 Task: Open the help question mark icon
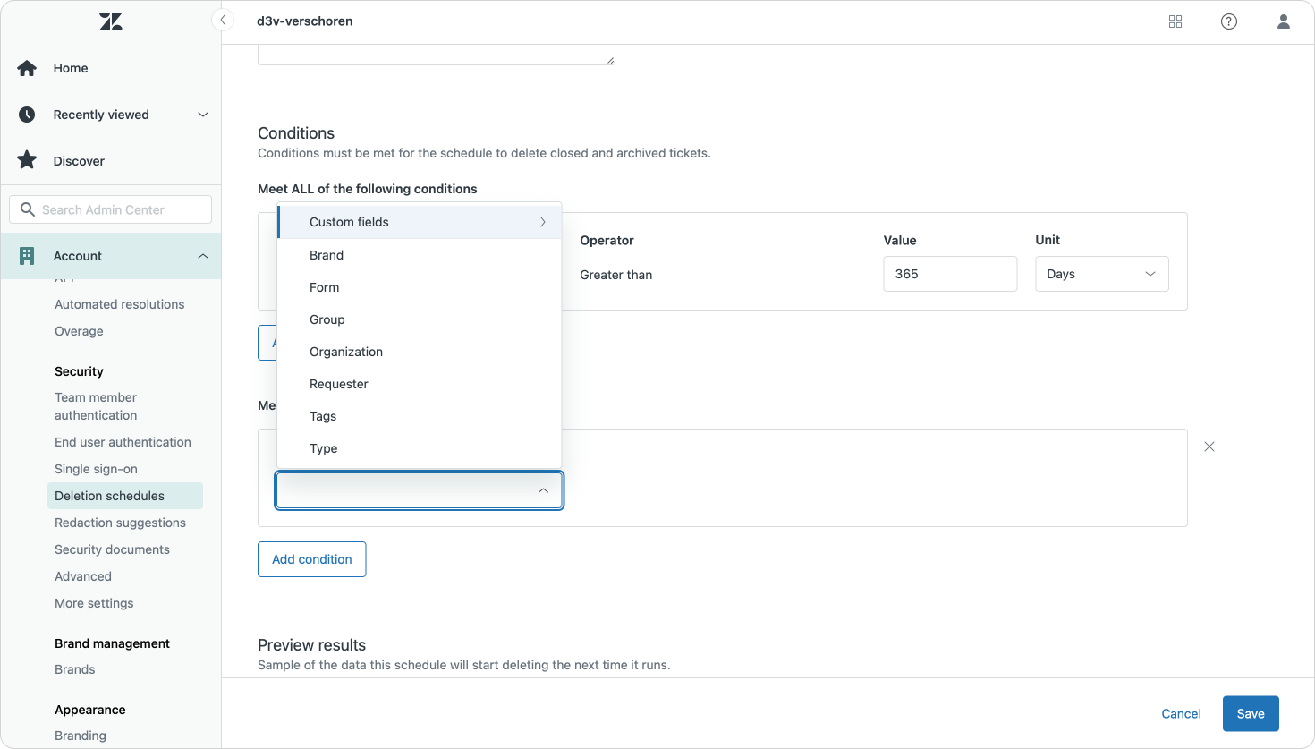[1229, 21]
